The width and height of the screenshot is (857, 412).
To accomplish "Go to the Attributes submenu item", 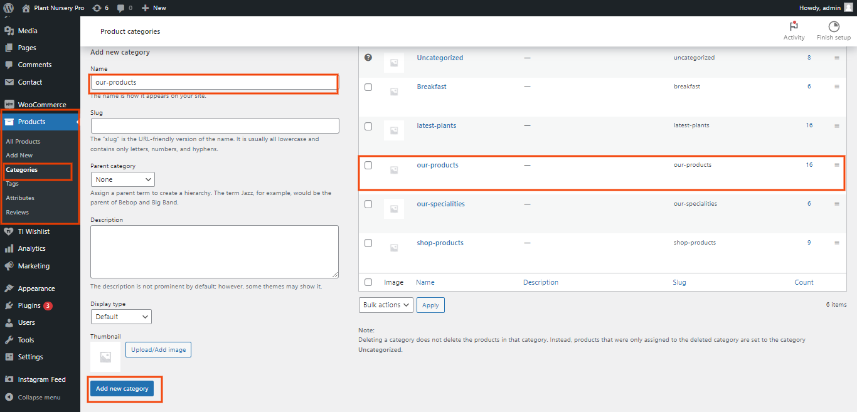I will click(20, 198).
